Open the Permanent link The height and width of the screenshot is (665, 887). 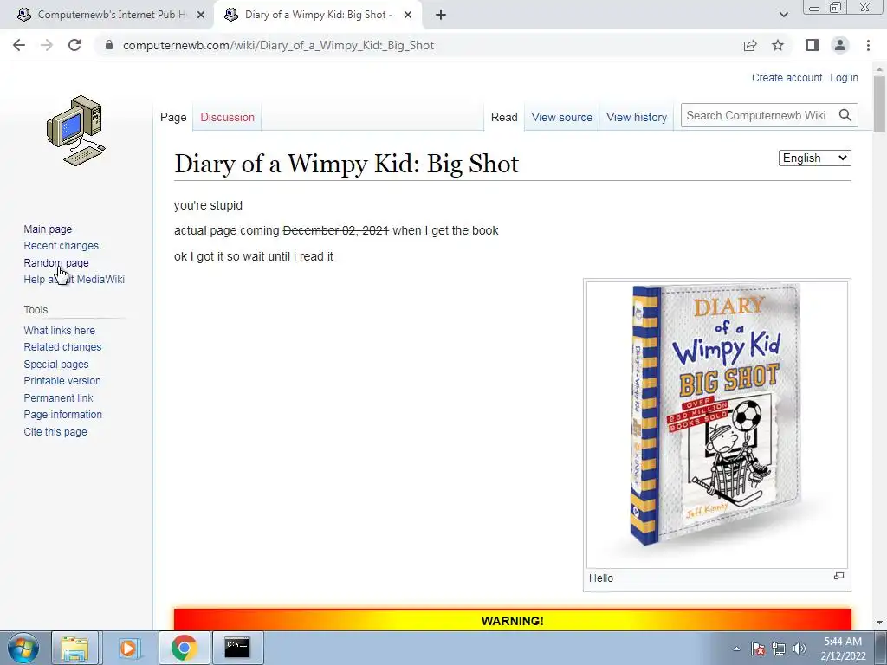[x=58, y=397]
